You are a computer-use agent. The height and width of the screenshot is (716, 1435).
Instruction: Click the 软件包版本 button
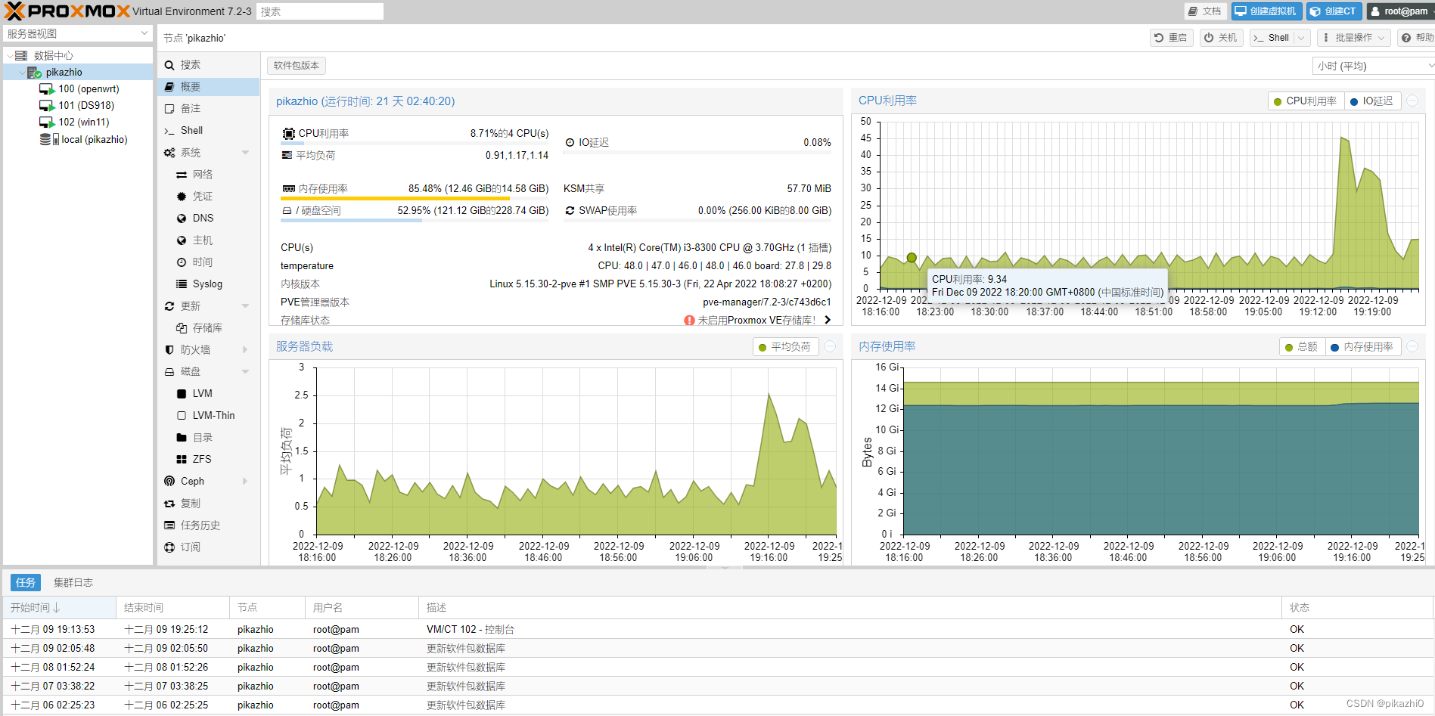point(297,66)
